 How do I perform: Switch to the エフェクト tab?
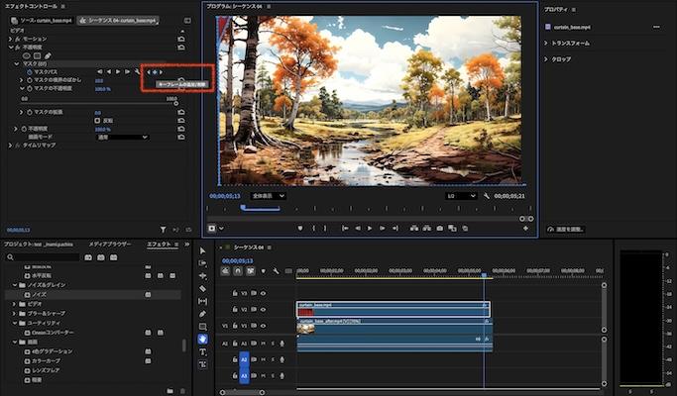159,243
